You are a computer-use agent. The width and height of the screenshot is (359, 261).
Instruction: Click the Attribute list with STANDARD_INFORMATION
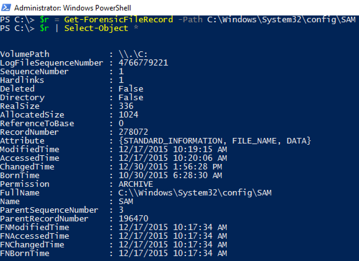(x=215, y=141)
